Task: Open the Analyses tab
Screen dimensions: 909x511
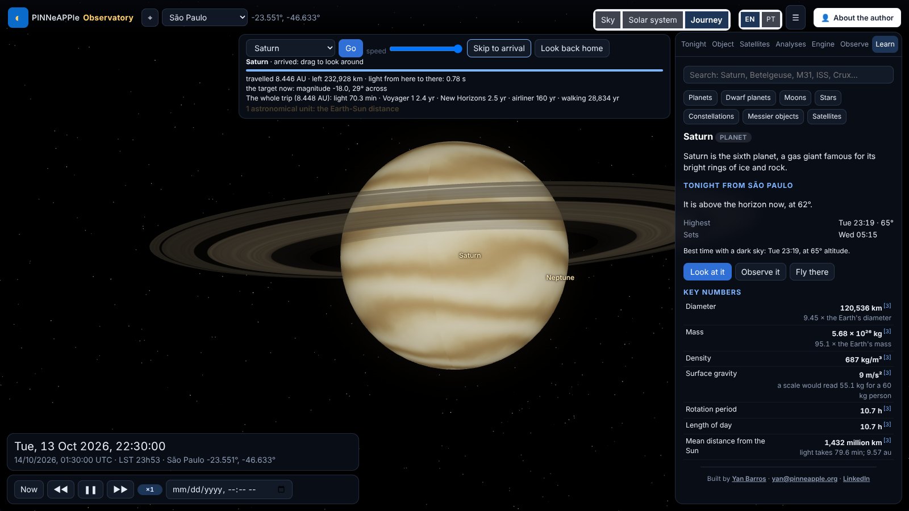Action: (x=790, y=44)
